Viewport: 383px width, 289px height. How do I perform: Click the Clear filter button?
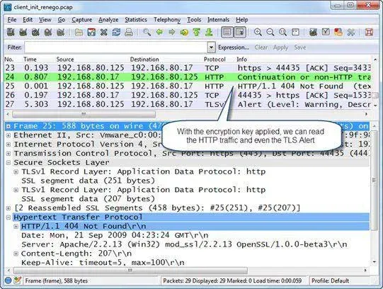(x=261, y=47)
